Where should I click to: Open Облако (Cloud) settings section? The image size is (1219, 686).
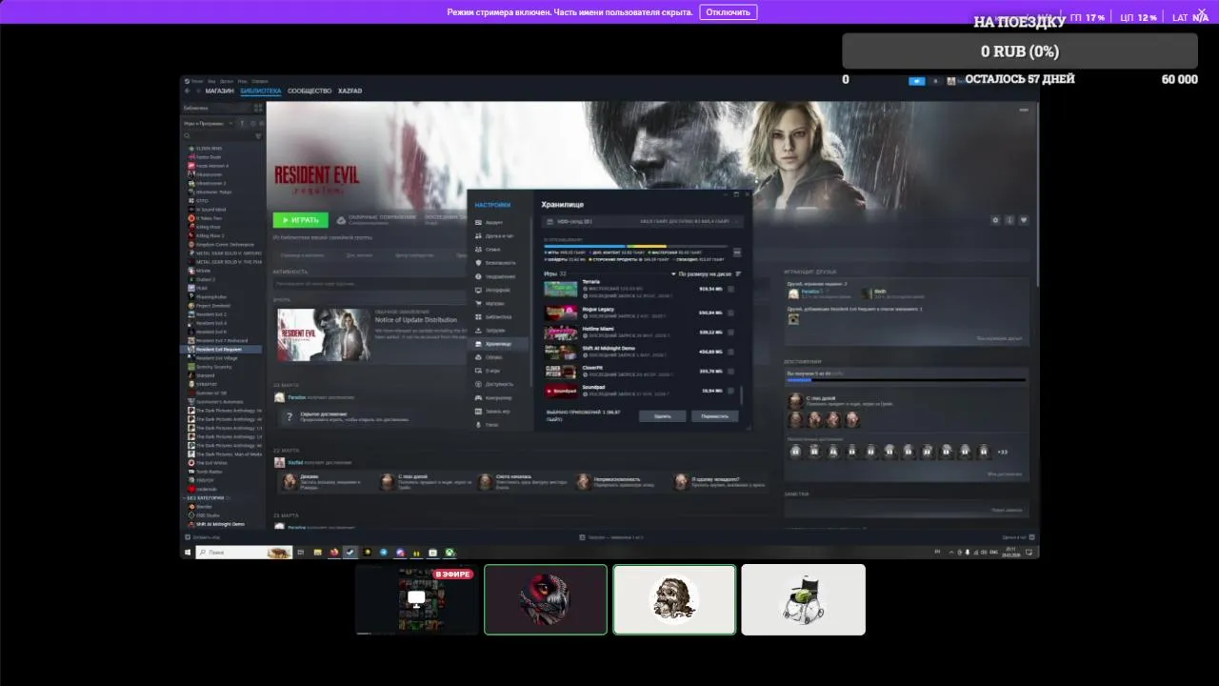[499, 356]
